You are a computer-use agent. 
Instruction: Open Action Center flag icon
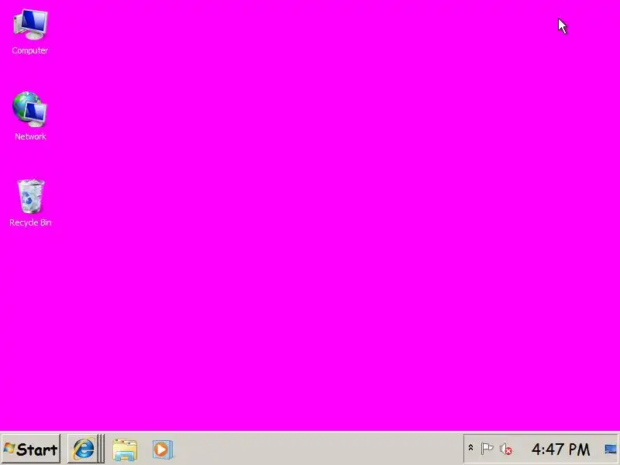pos(487,449)
